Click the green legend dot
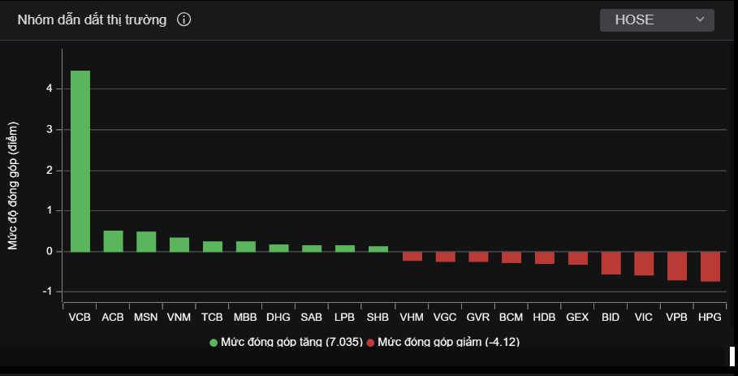Image resolution: width=738 pixels, height=376 pixels. click(x=214, y=343)
